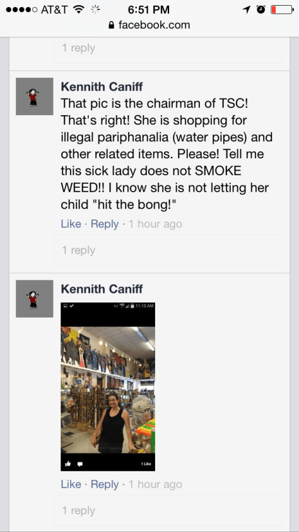Open Kennith Caniff name on text comment
The image size is (299, 532).
coord(102,87)
